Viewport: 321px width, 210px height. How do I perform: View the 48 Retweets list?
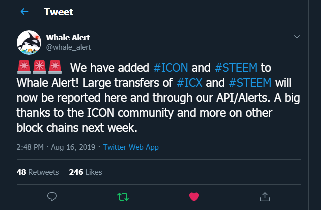pos(38,172)
